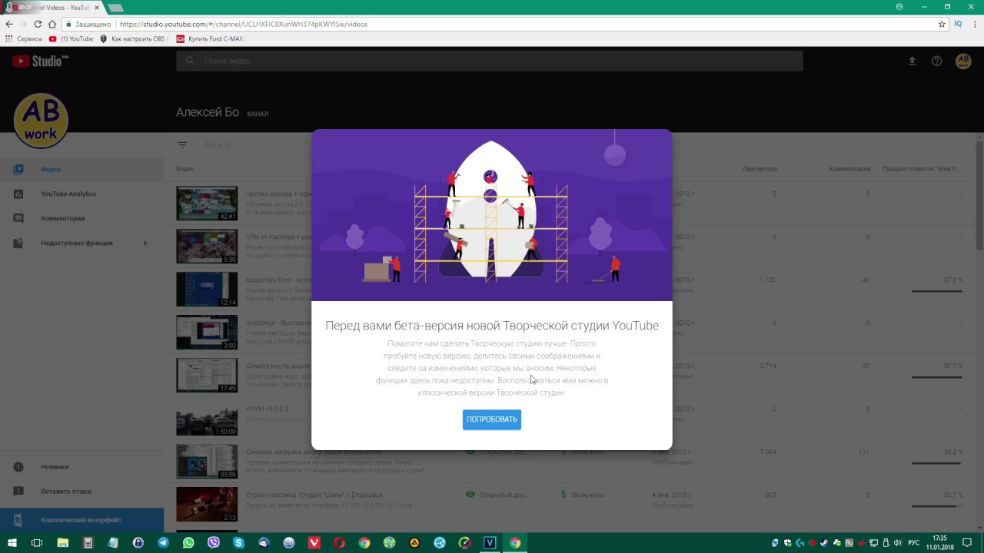Click the 95.3 % like bar
984x553 pixels.
[x=936, y=463]
